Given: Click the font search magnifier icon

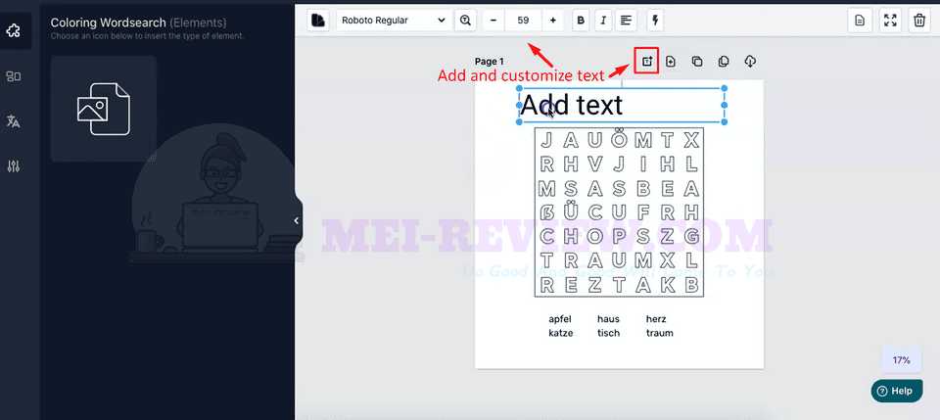Looking at the screenshot, I should pos(465,21).
